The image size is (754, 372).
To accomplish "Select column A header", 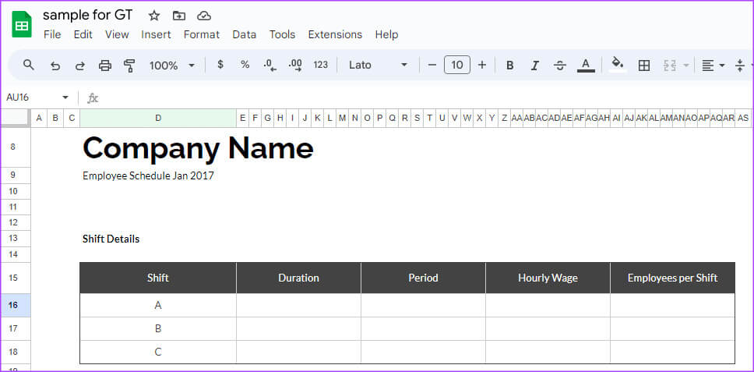I will tap(39, 118).
